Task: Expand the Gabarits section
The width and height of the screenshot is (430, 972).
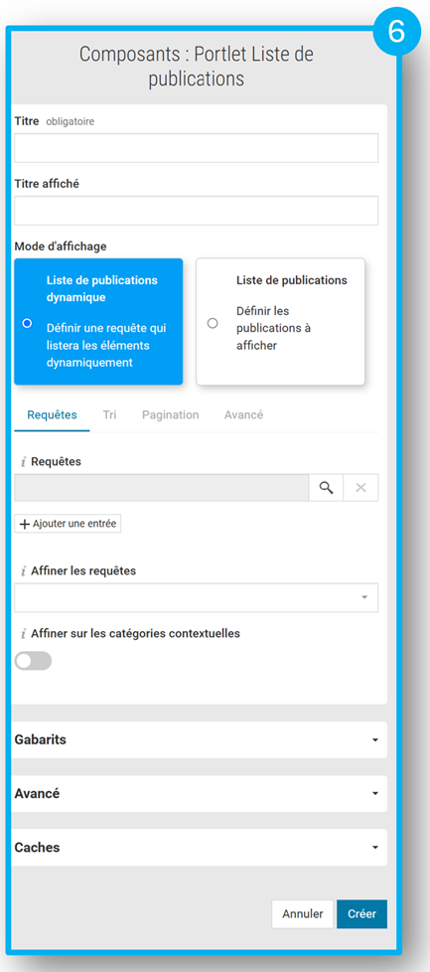Action: pyautogui.click(x=199, y=739)
